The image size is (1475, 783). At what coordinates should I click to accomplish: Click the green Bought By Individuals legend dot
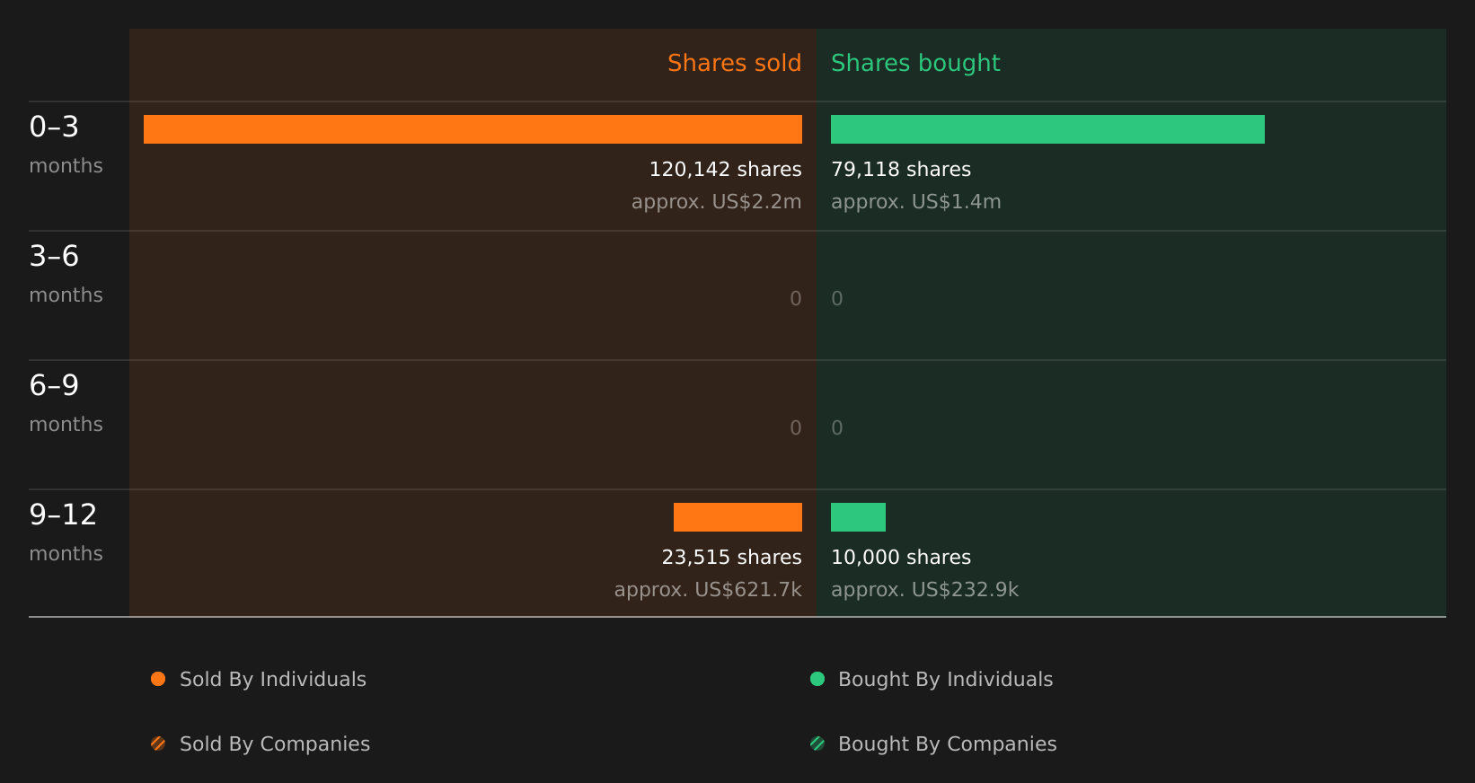817,679
